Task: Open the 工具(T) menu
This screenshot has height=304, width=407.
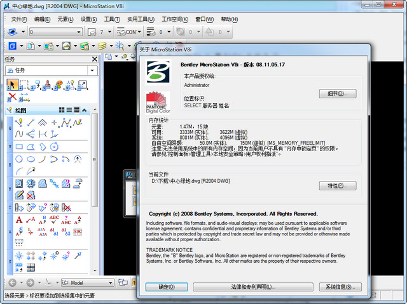Action: pos(112,19)
